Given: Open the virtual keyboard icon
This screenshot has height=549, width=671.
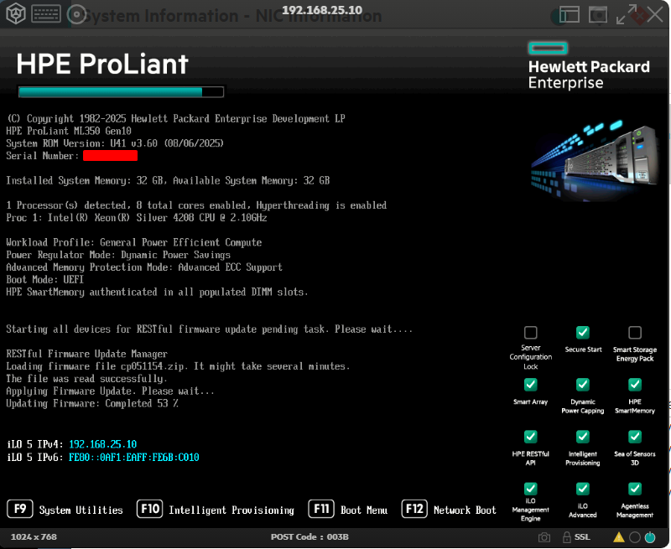Looking at the screenshot, I should (x=46, y=14).
